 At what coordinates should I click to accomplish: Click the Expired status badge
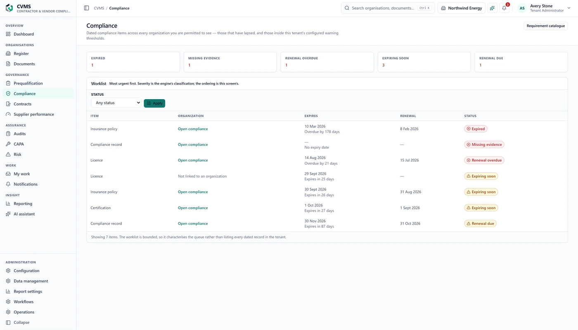pyautogui.click(x=476, y=129)
